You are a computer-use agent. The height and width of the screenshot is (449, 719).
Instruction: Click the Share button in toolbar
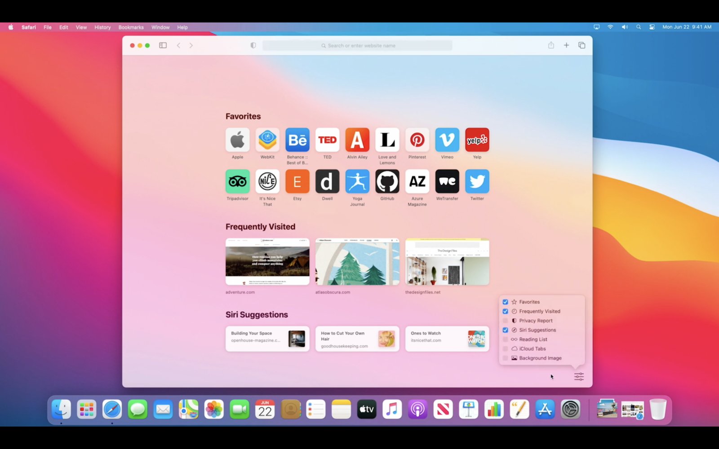coord(551,45)
